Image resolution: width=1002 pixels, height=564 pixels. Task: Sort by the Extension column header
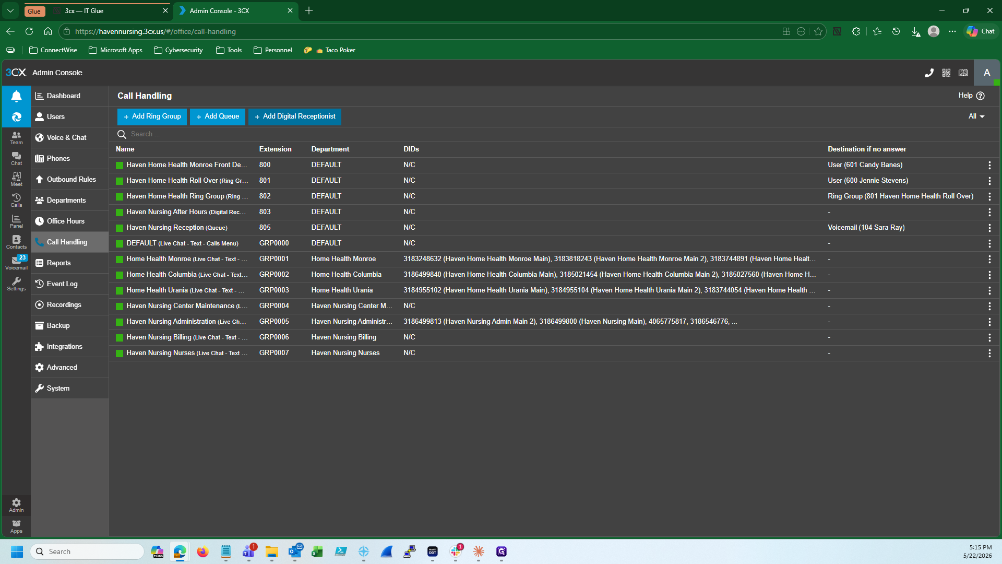[x=275, y=149]
